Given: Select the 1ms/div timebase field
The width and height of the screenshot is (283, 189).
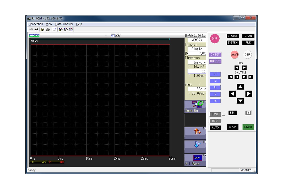Looking at the screenshot, I should (197, 62).
